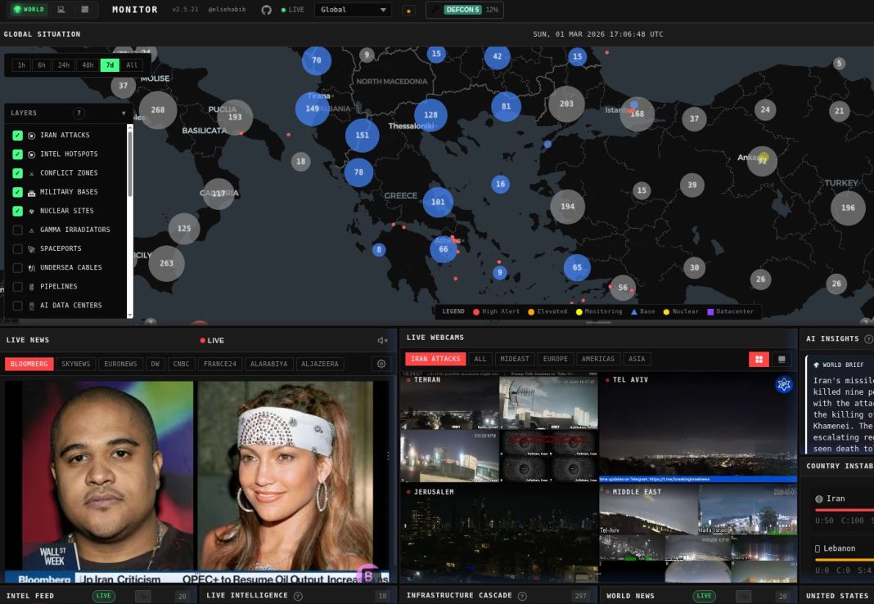Image resolution: width=874 pixels, height=604 pixels.
Task: Collapse the LAYERS panel
Action: [124, 113]
